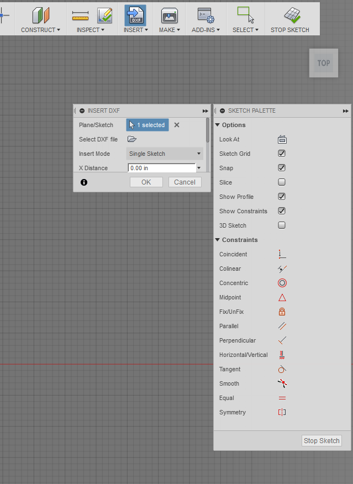
Task: Click the info icon in Insert DXF dialog
Action: (84, 182)
